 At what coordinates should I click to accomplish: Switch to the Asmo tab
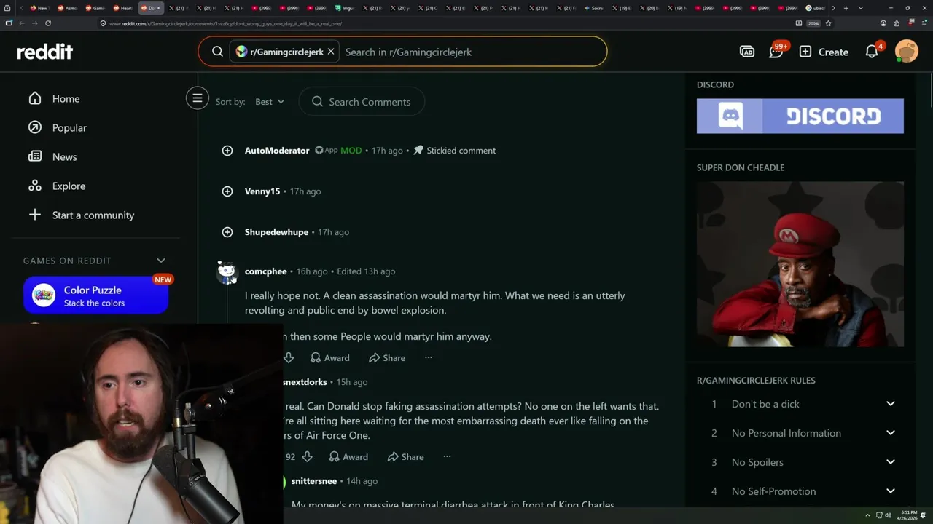tap(67, 8)
